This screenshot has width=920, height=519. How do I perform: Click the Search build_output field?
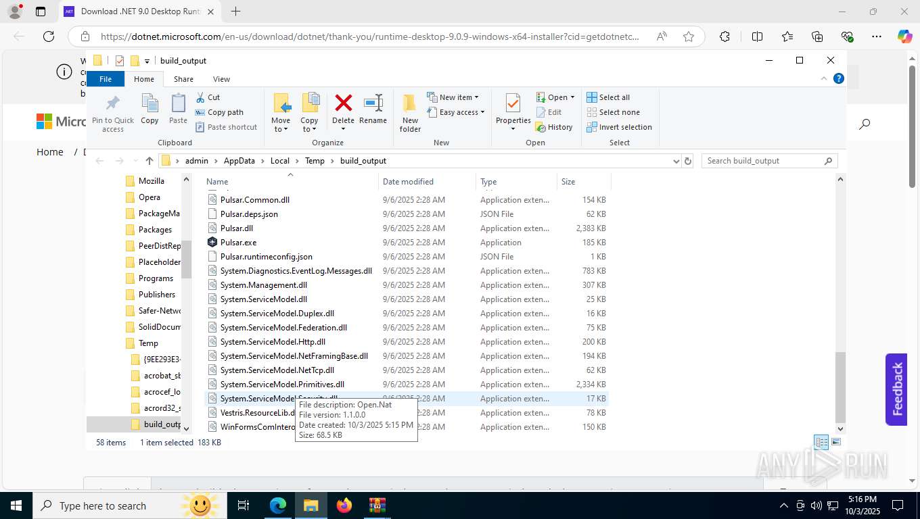(x=770, y=161)
